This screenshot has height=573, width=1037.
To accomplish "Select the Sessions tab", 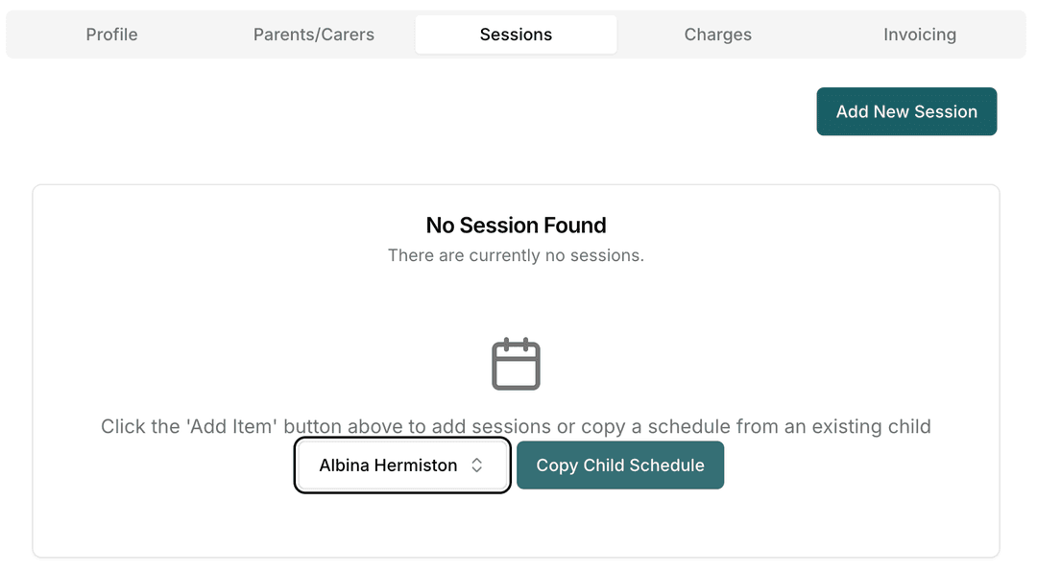I will pyautogui.click(x=516, y=35).
